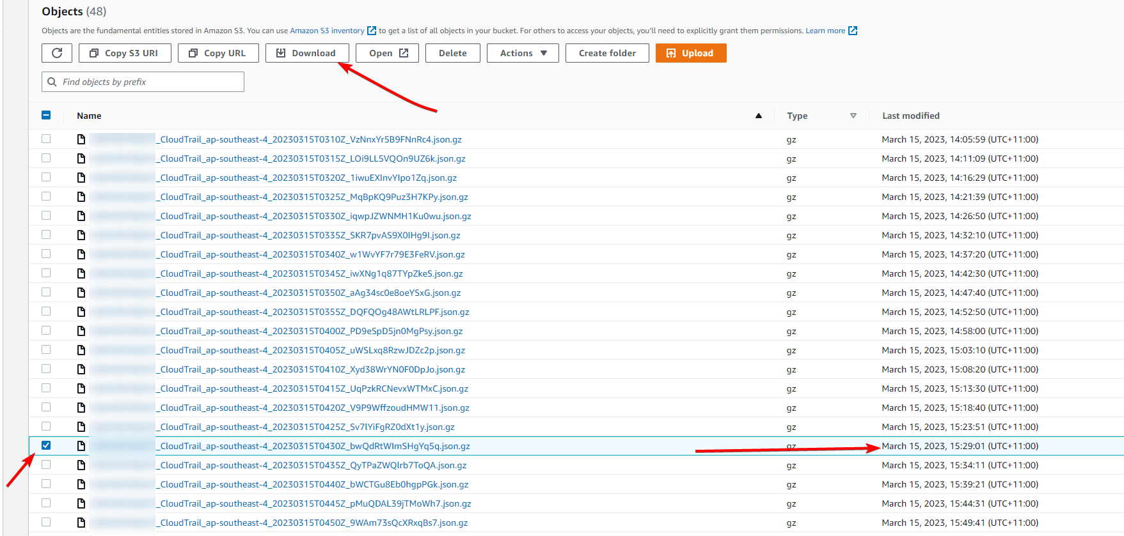Select checkbox for T0330Z iqwpJZWNMH1Ku0wu file
The image size is (1124, 536).
tap(46, 215)
